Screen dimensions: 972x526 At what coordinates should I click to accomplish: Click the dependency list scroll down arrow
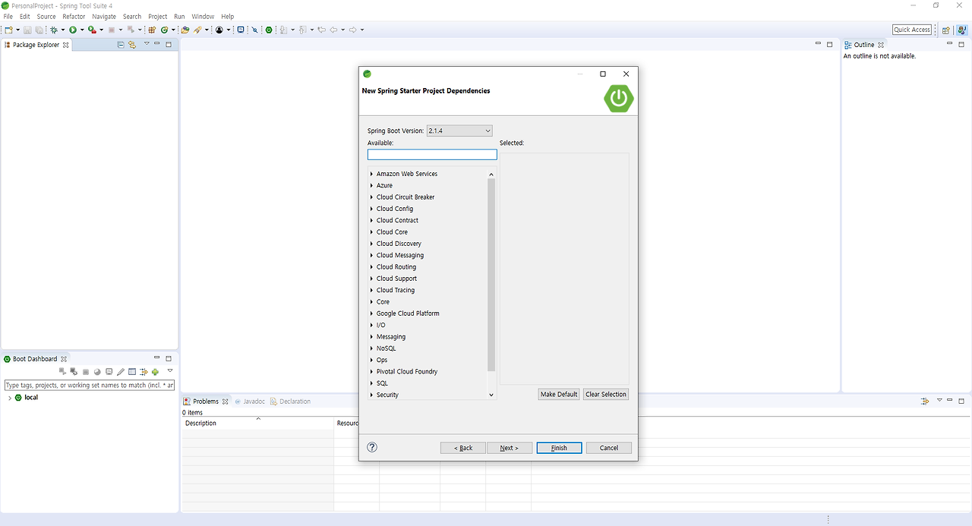[x=491, y=395]
